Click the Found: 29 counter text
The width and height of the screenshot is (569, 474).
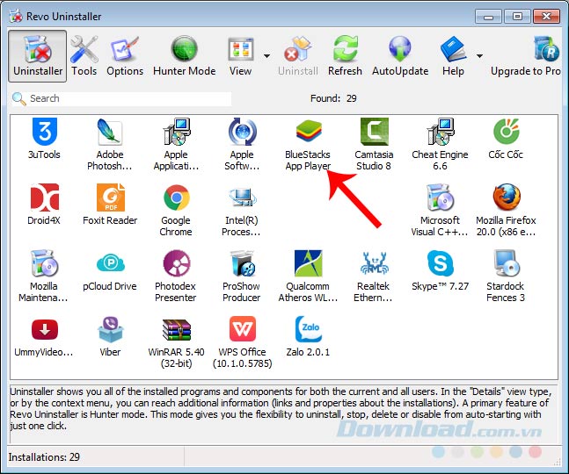click(x=333, y=98)
